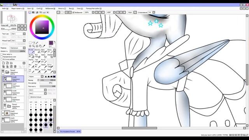The height and width of the screenshot is (140, 249).
Task: Select the Blur brush tool
Action: (x=32, y=66)
